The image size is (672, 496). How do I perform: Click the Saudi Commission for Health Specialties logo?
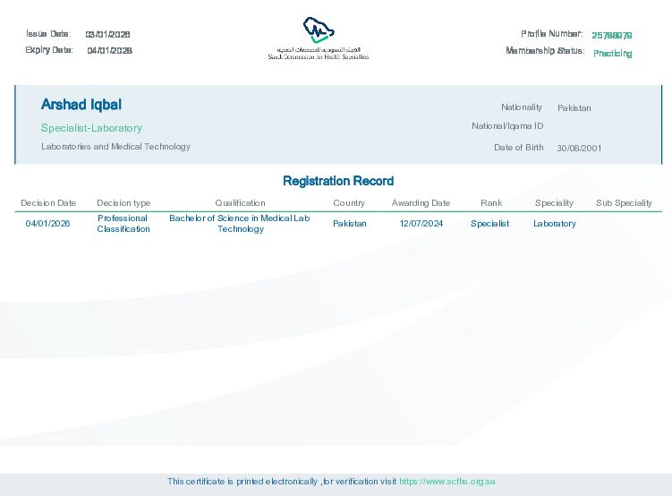(x=319, y=38)
